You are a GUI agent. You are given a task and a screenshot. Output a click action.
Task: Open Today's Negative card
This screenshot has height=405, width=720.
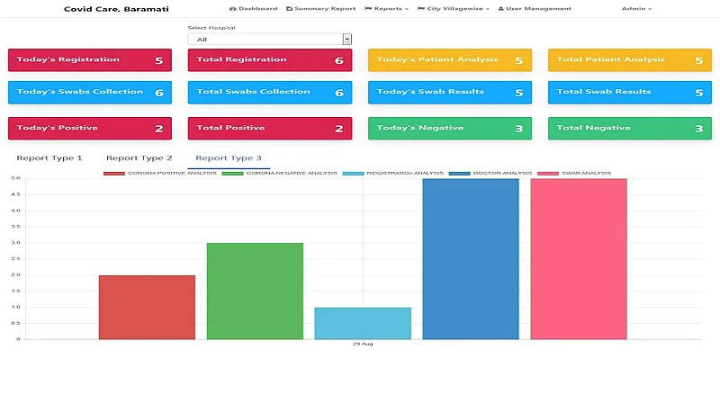pos(450,128)
